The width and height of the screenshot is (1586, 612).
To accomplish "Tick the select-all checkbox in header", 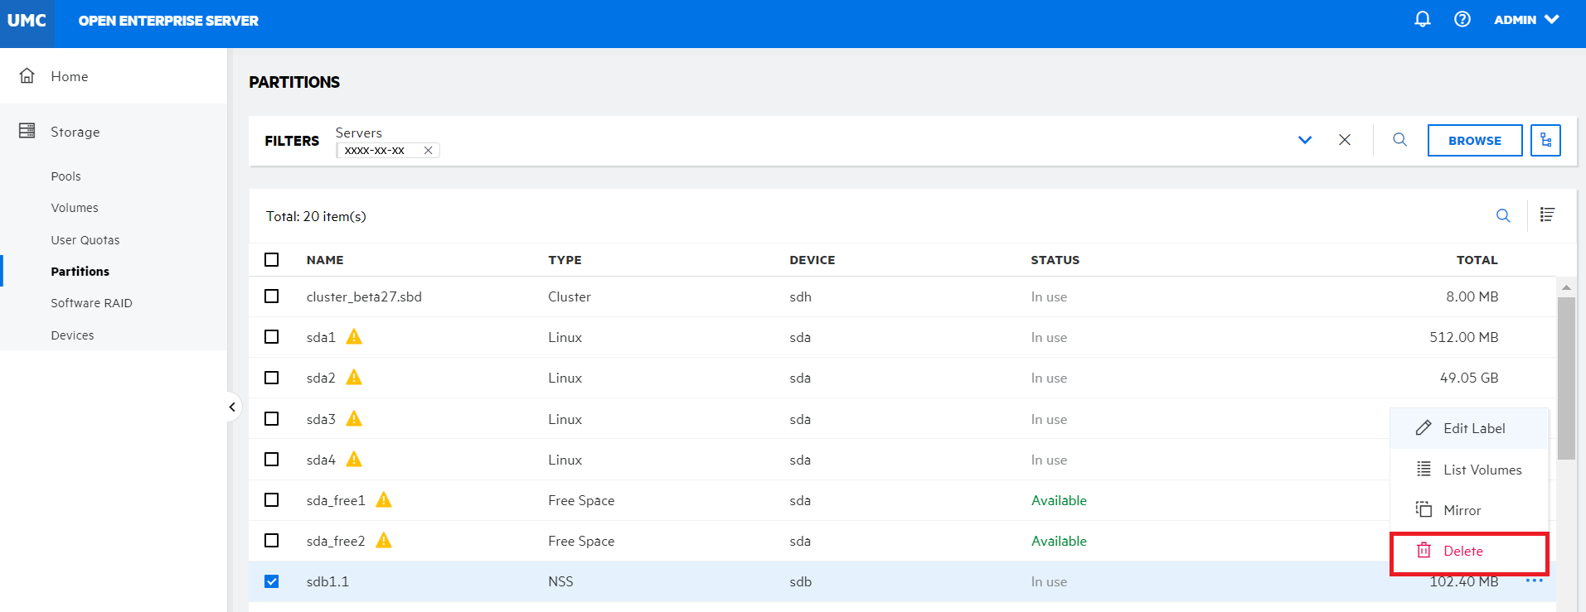I will [271, 260].
